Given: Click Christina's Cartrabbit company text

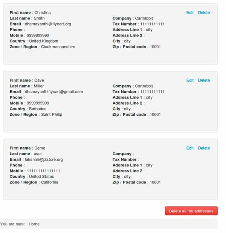Looking at the screenshot, I should pos(144,18).
